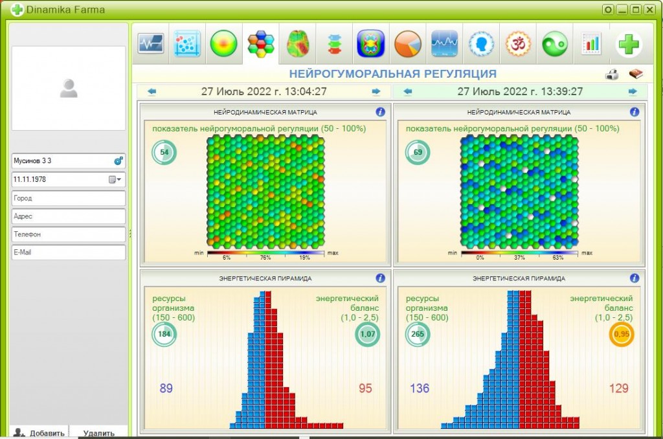This screenshot has width=663, height=439.
Task: Open the reference book icon
Action: point(636,74)
